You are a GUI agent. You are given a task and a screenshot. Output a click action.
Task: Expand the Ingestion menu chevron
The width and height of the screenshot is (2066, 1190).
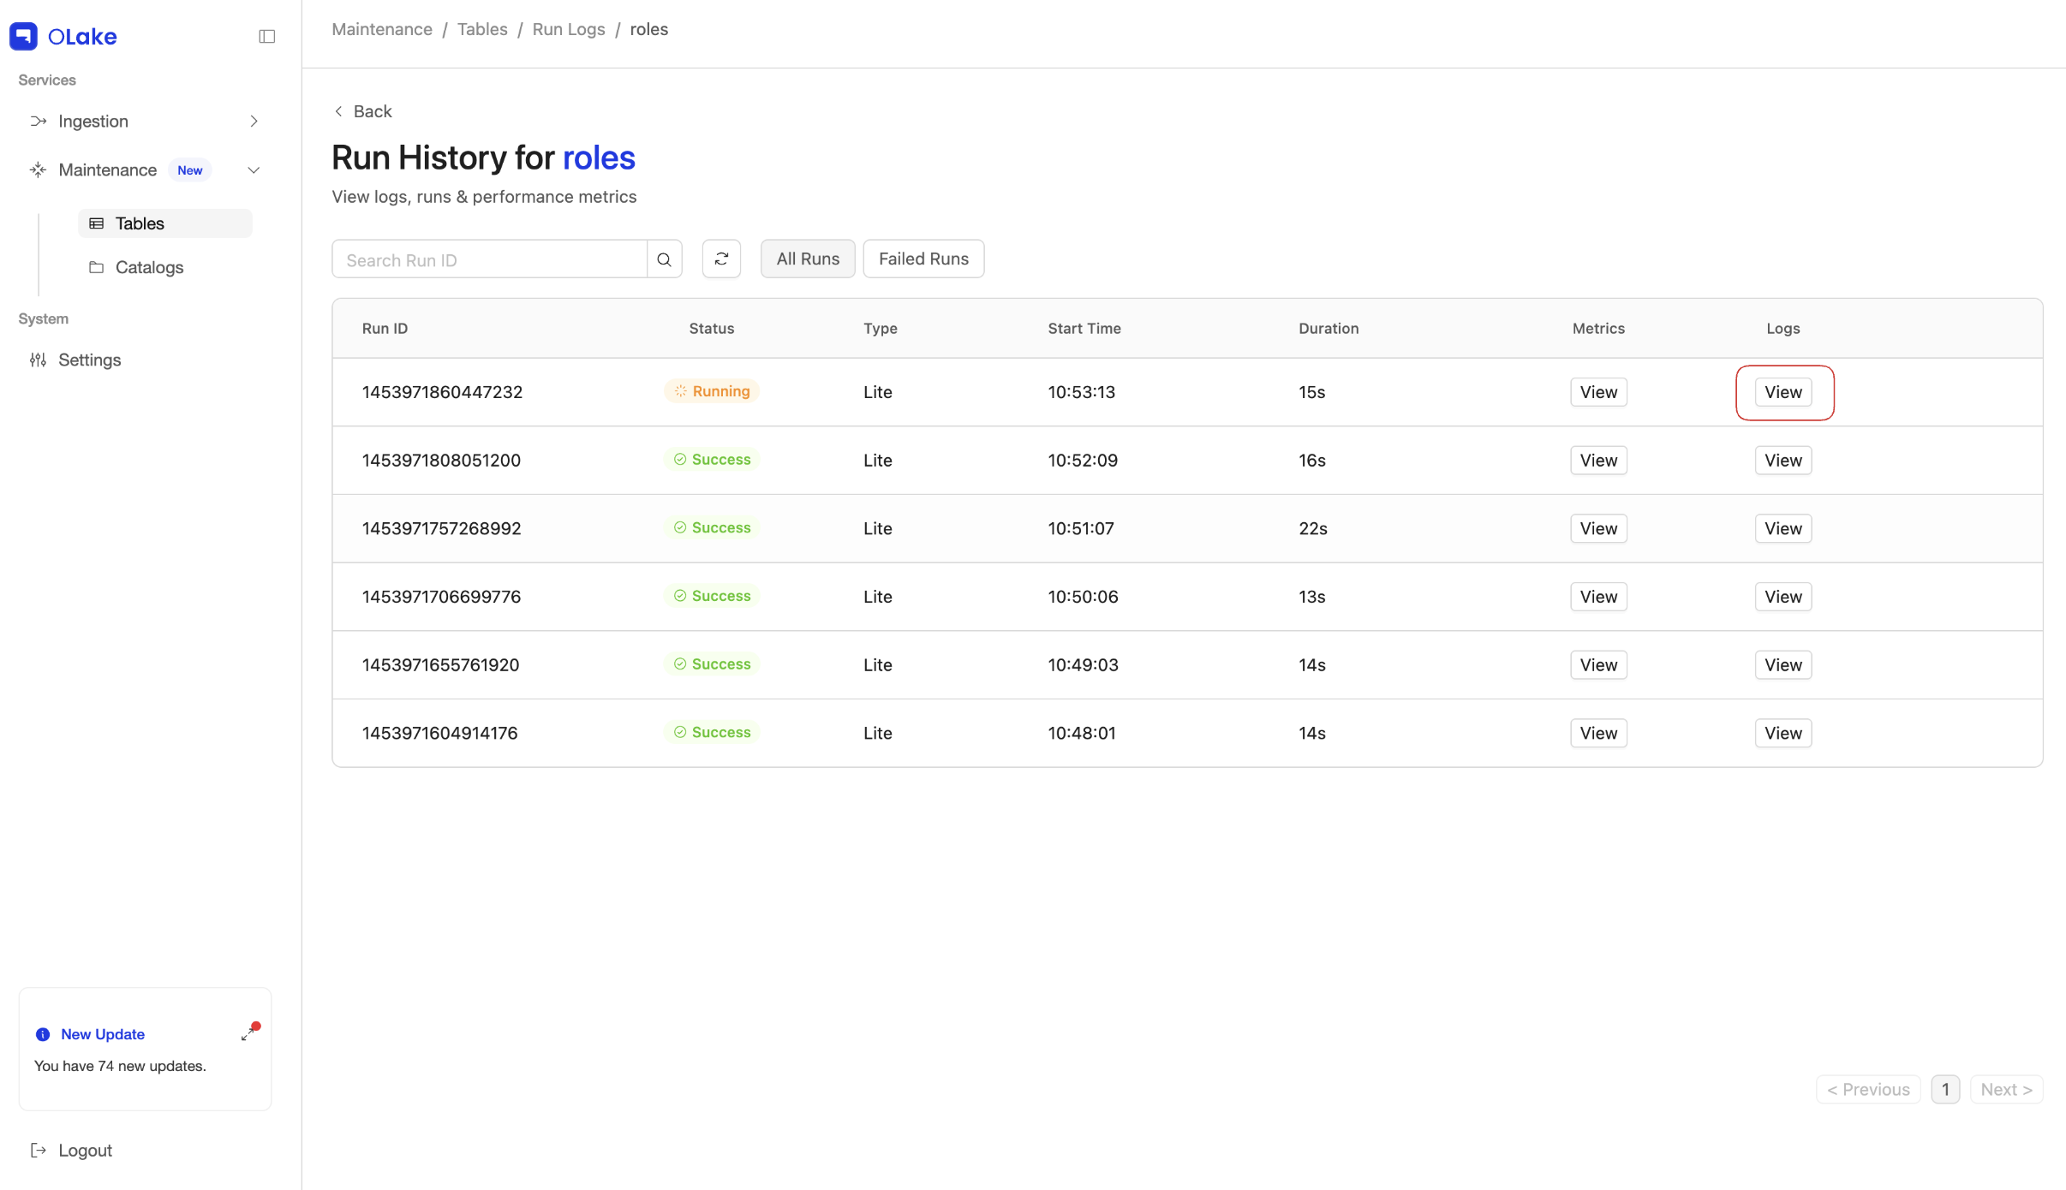pyautogui.click(x=254, y=121)
